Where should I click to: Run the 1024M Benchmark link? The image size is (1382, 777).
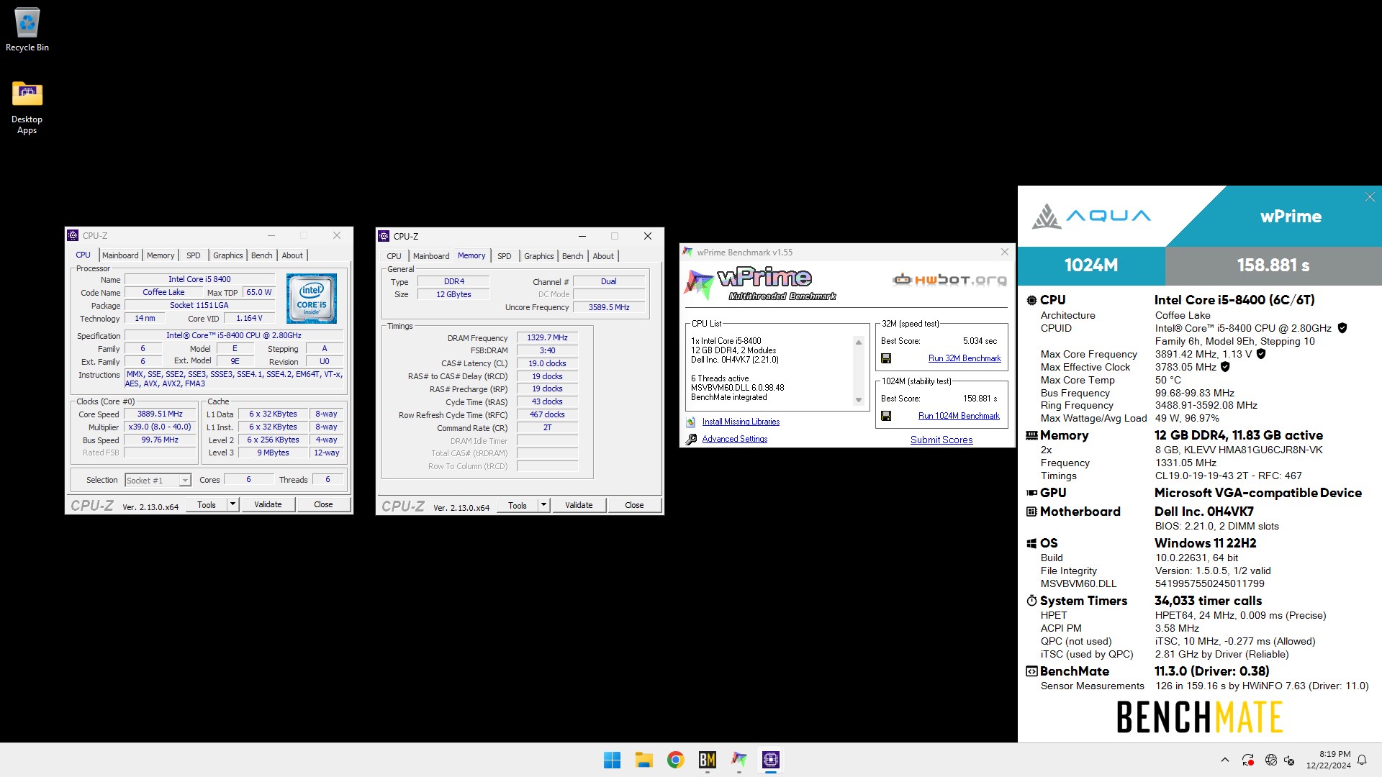959,416
